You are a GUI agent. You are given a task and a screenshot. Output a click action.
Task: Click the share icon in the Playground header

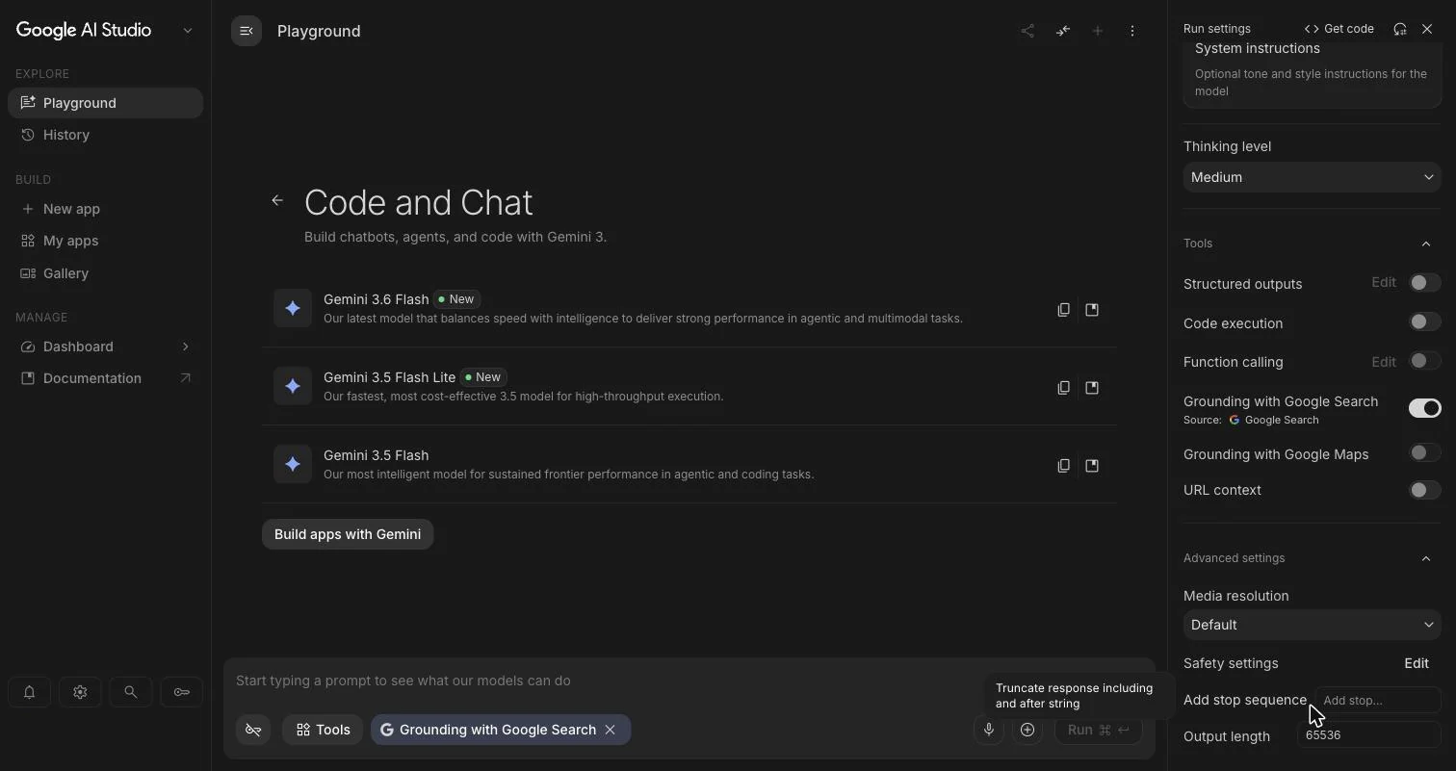(1027, 31)
